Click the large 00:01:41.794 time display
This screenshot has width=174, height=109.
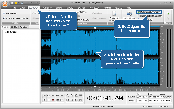pyautogui.click(x=105, y=98)
